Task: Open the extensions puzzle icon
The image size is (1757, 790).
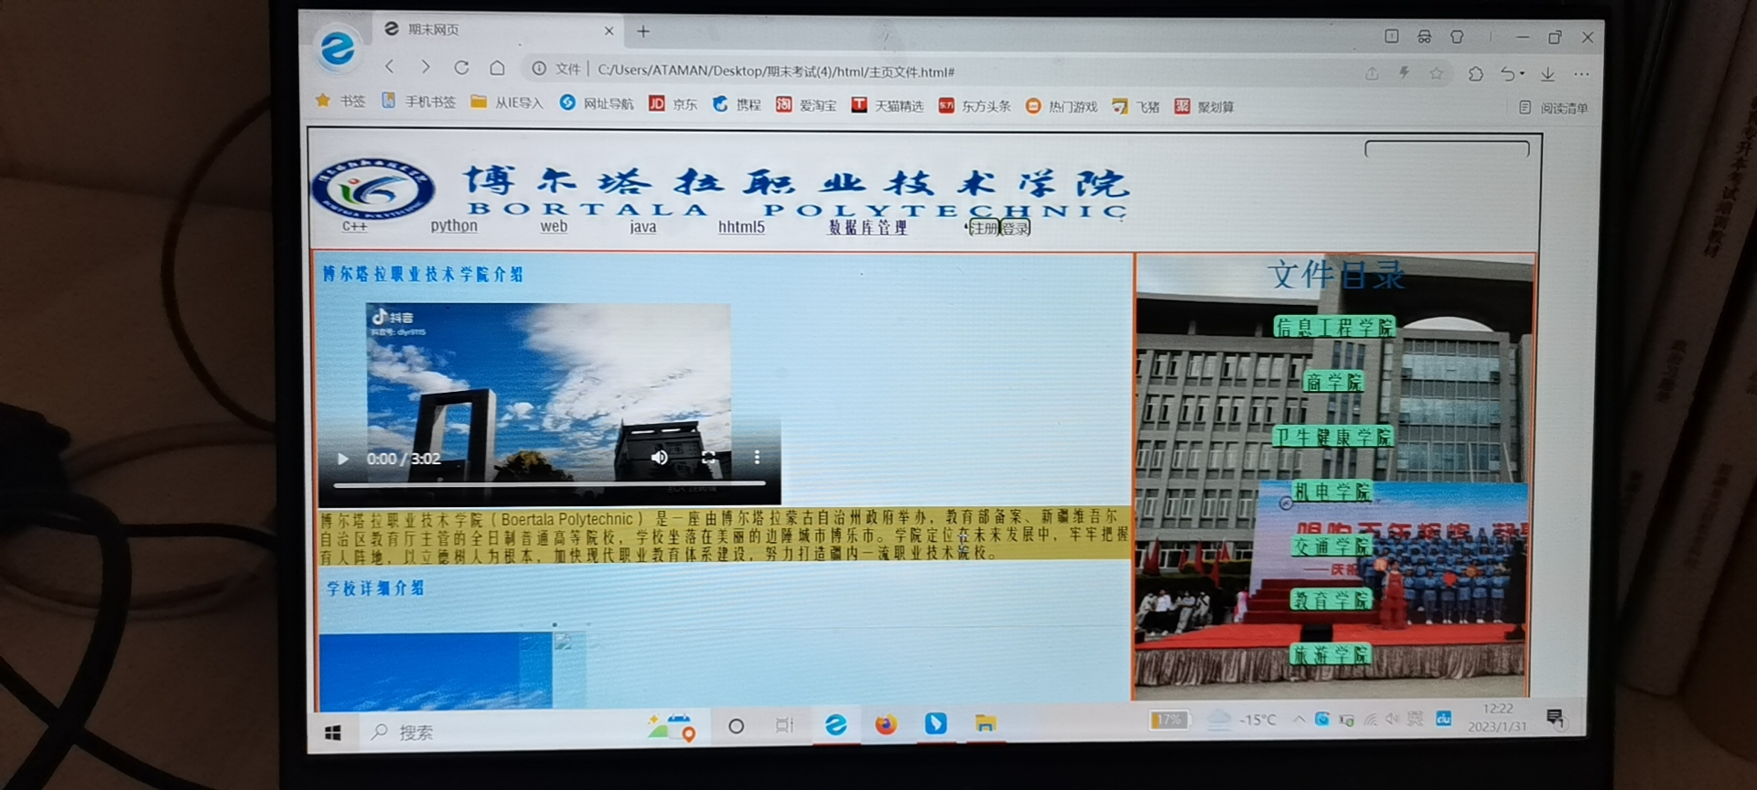Action: (1475, 73)
